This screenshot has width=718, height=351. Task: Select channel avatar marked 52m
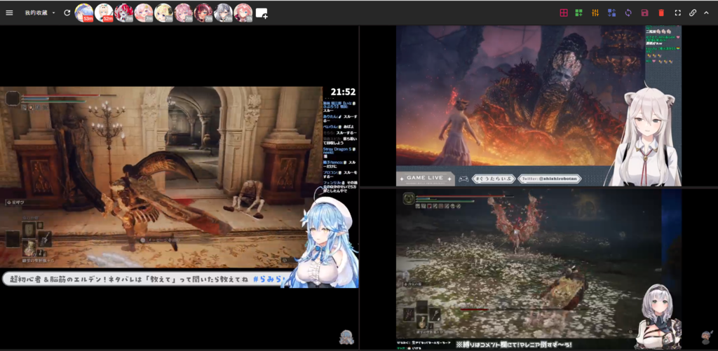(x=104, y=13)
